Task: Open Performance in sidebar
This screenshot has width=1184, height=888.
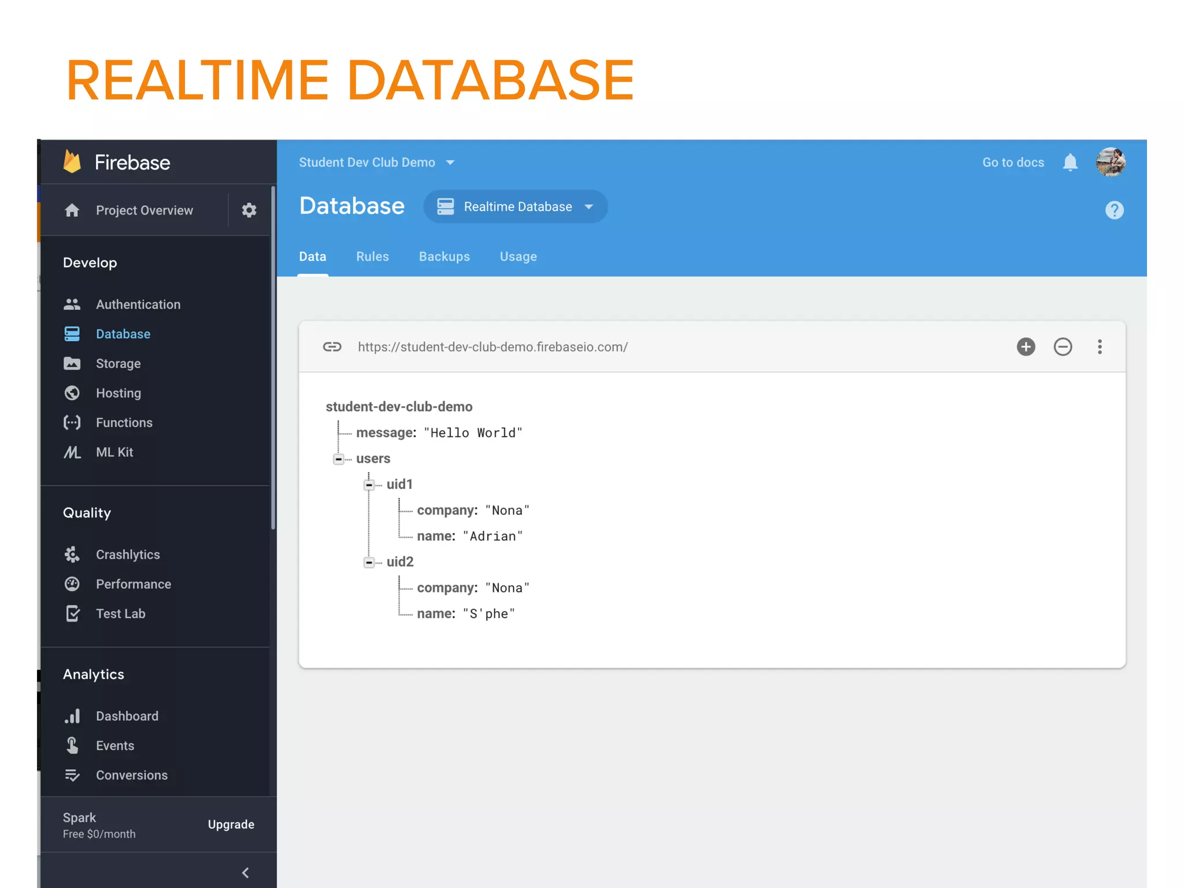Action: click(133, 583)
